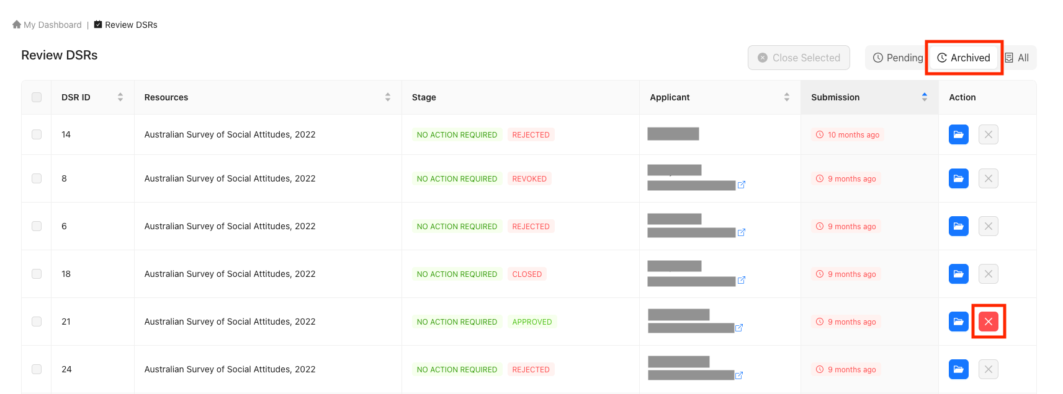Tick the checkbox for DSR 8
Image resolution: width=1063 pixels, height=394 pixels.
[37, 178]
